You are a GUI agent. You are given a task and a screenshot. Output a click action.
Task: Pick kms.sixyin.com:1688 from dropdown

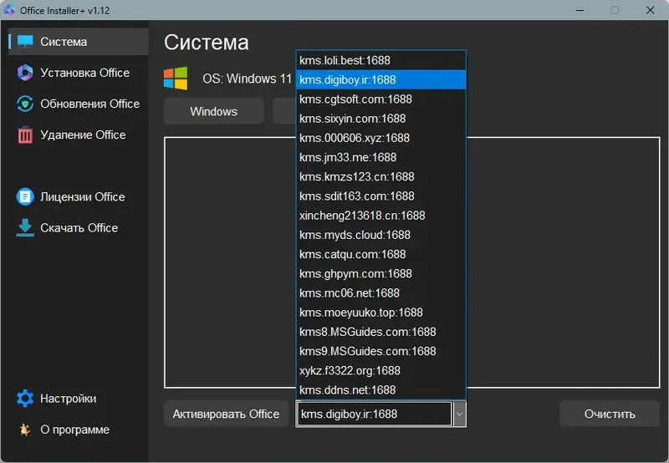[x=381, y=119]
